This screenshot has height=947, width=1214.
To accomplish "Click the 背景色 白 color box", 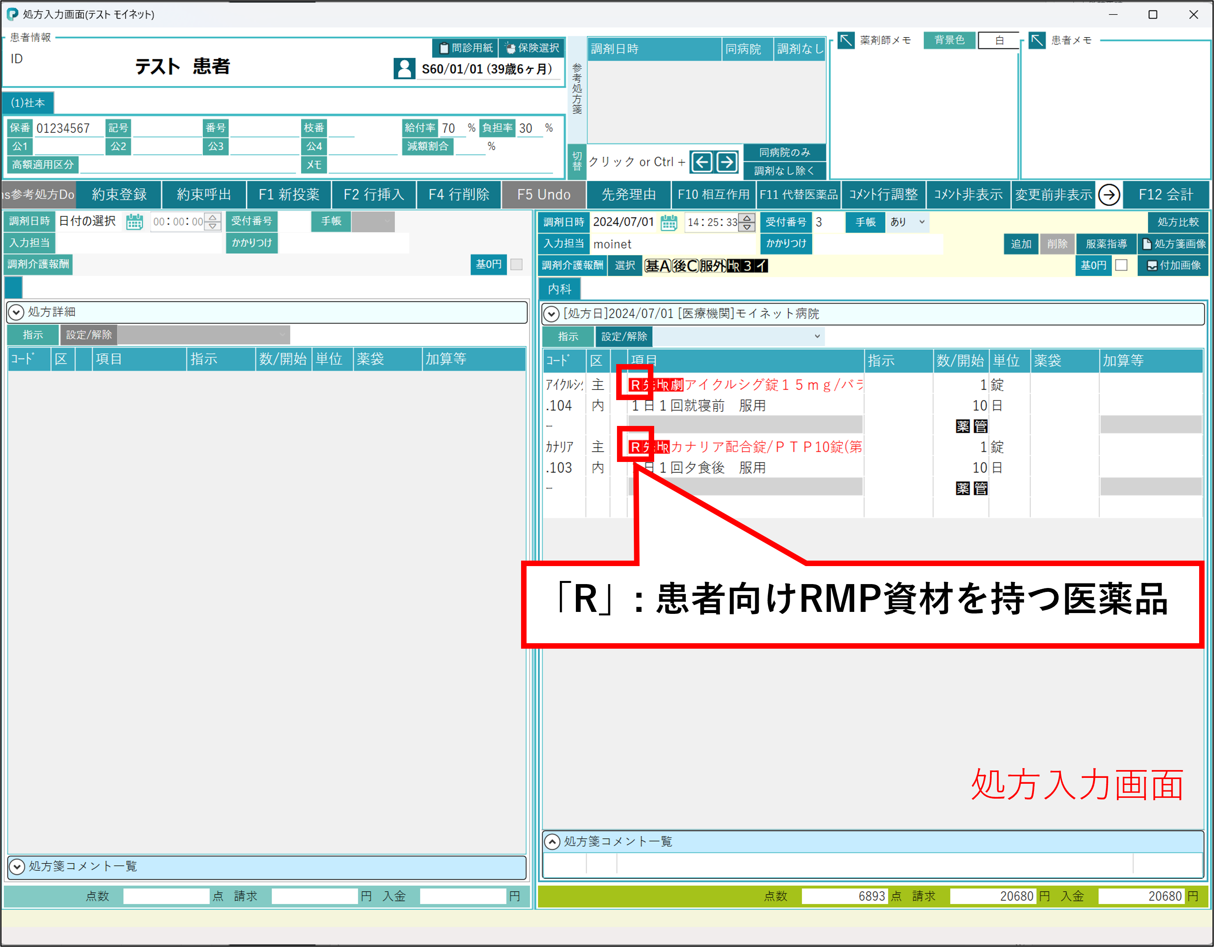I will click(x=999, y=40).
